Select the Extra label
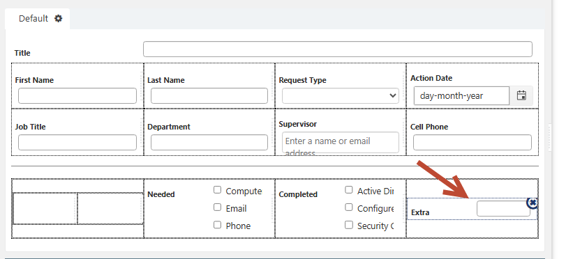This screenshot has height=259, width=573. [x=420, y=212]
